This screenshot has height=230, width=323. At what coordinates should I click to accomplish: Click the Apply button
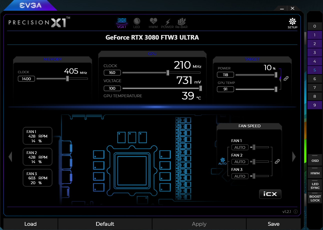(199, 224)
